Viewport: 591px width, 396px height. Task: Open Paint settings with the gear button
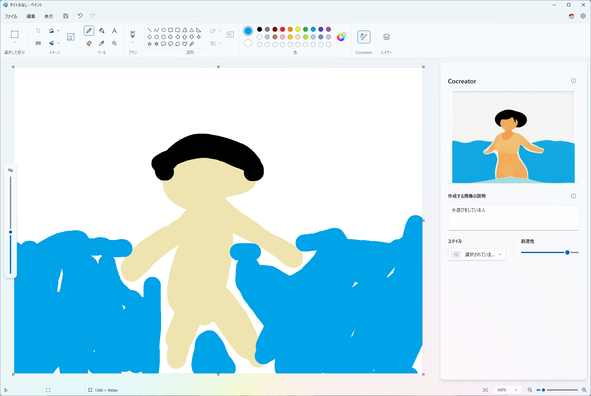584,16
